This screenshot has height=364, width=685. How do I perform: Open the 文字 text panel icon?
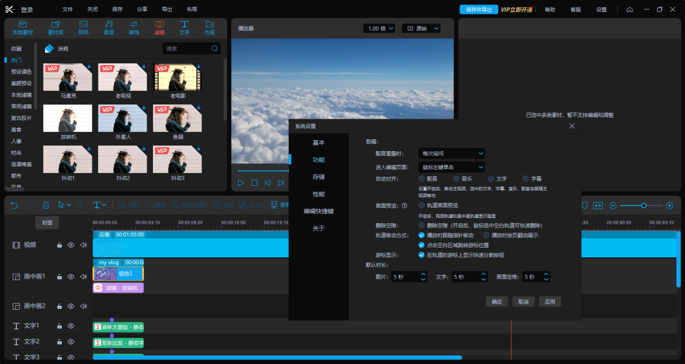click(x=184, y=27)
